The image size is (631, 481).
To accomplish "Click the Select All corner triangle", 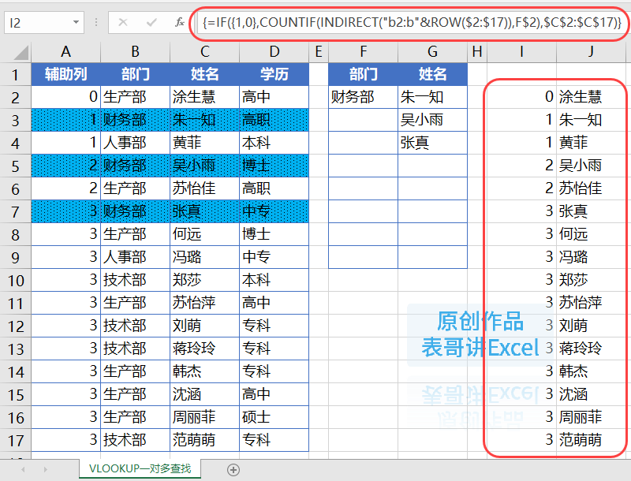I will (21, 52).
